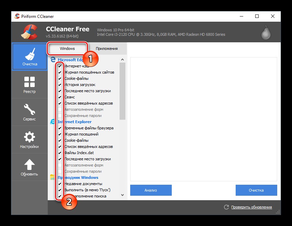Click the Microsoft Edge section icon
The width and height of the screenshot is (292, 226).
pyautogui.click(x=53, y=60)
